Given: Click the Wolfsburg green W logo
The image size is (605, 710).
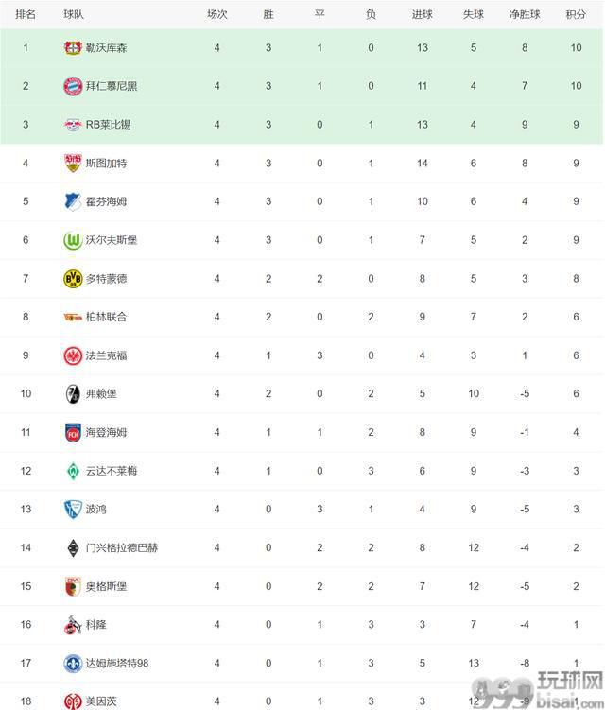Looking at the screenshot, I should pyautogui.click(x=73, y=240).
